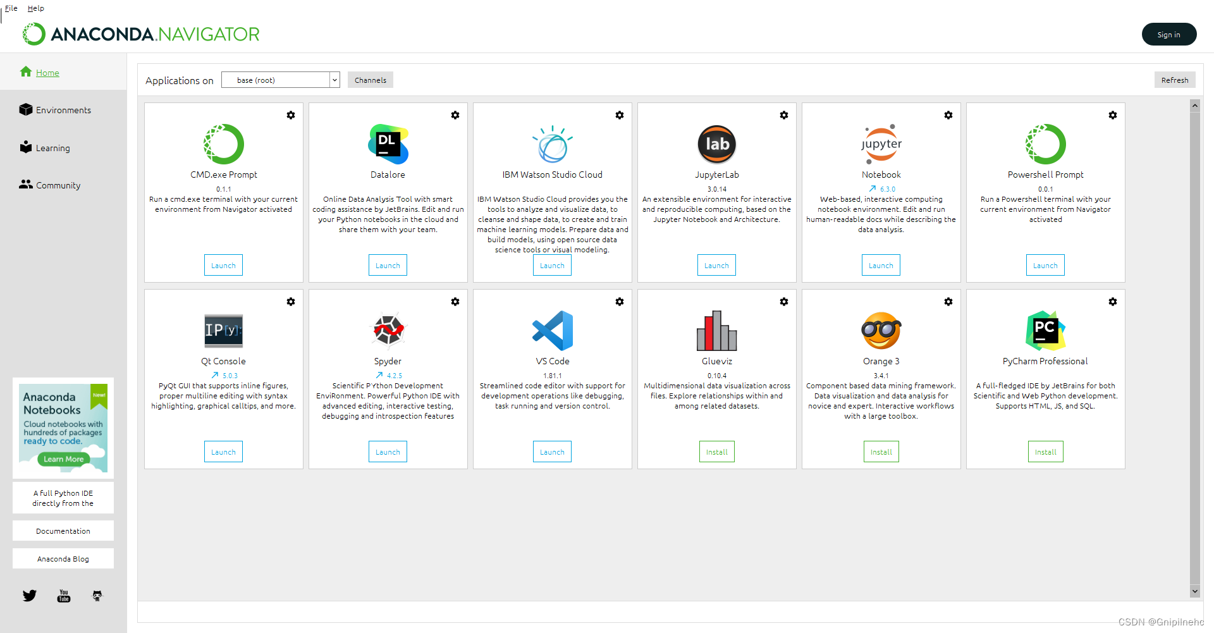Click the PyCharm Professional PC icon
1214x633 pixels.
(x=1046, y=331)
